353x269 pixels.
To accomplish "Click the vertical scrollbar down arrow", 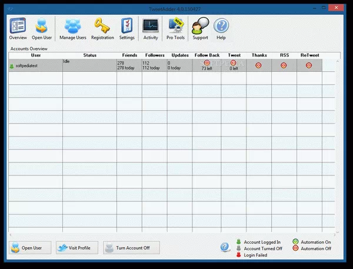I will tap(338, 232).
